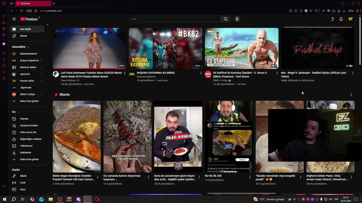This screenshot has width=362, height=203.
Task: Toggle the VPN badge in address bar
Action: coord(29,11)
